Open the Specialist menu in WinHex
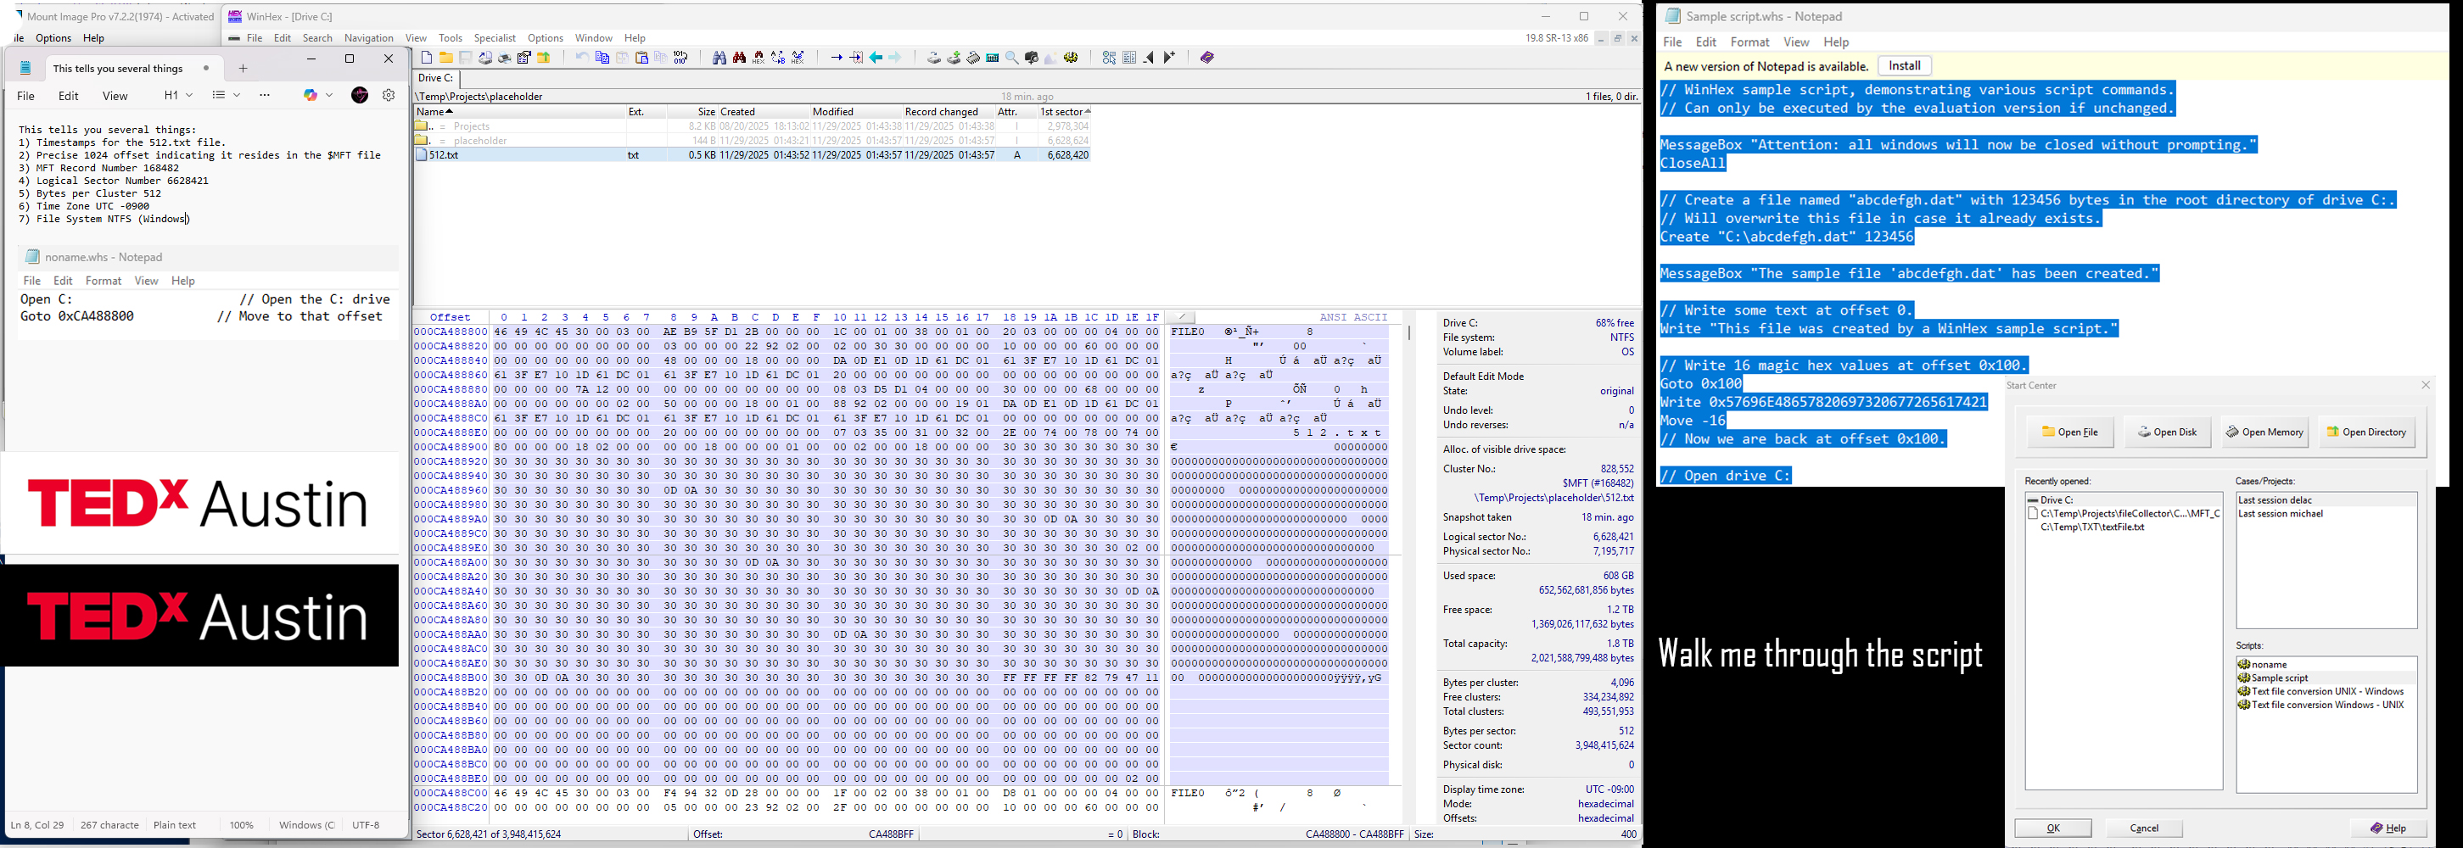Screen dimensions: 2463x848 [x=495, y=38]
